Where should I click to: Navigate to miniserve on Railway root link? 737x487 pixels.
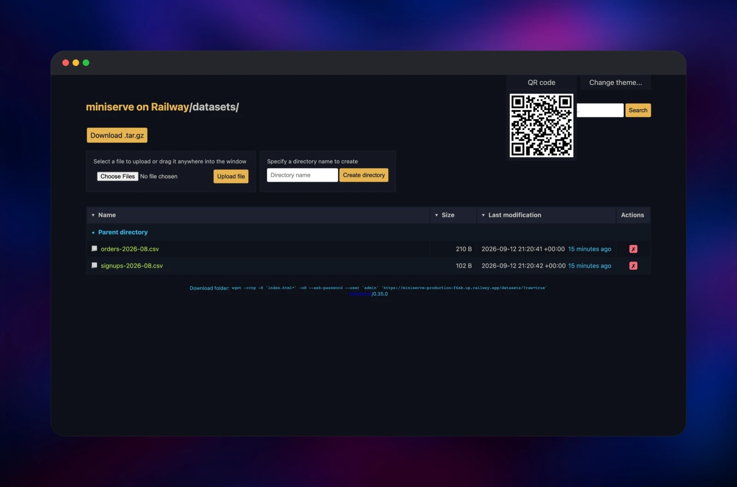137,107
